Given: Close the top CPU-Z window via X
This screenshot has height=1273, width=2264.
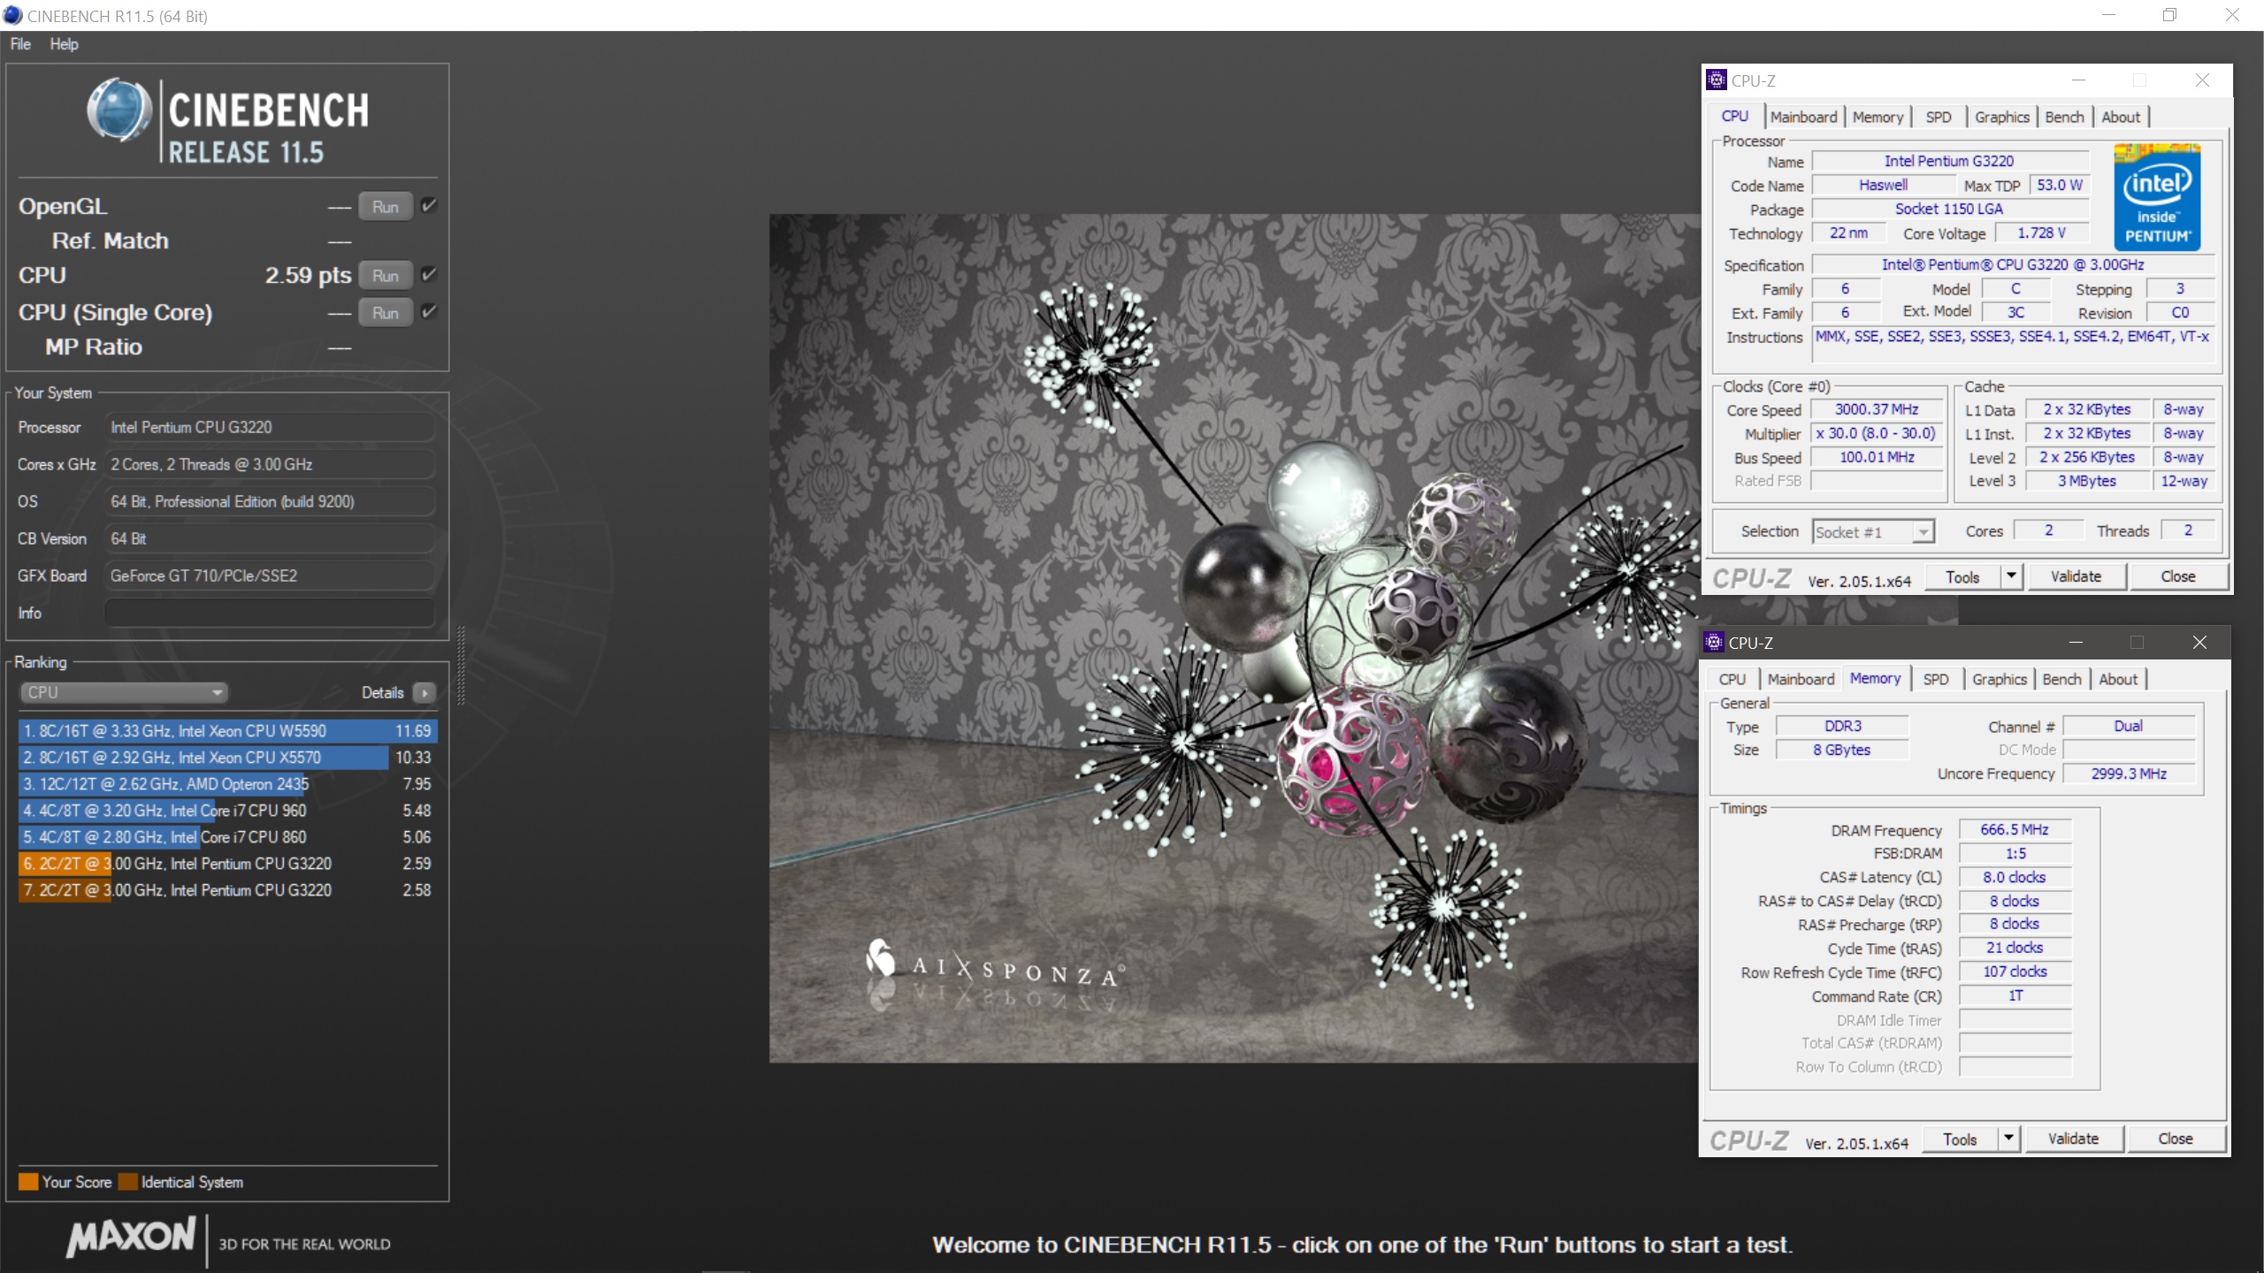Looking at the screenshot, I should click(x=2202, y=80).
